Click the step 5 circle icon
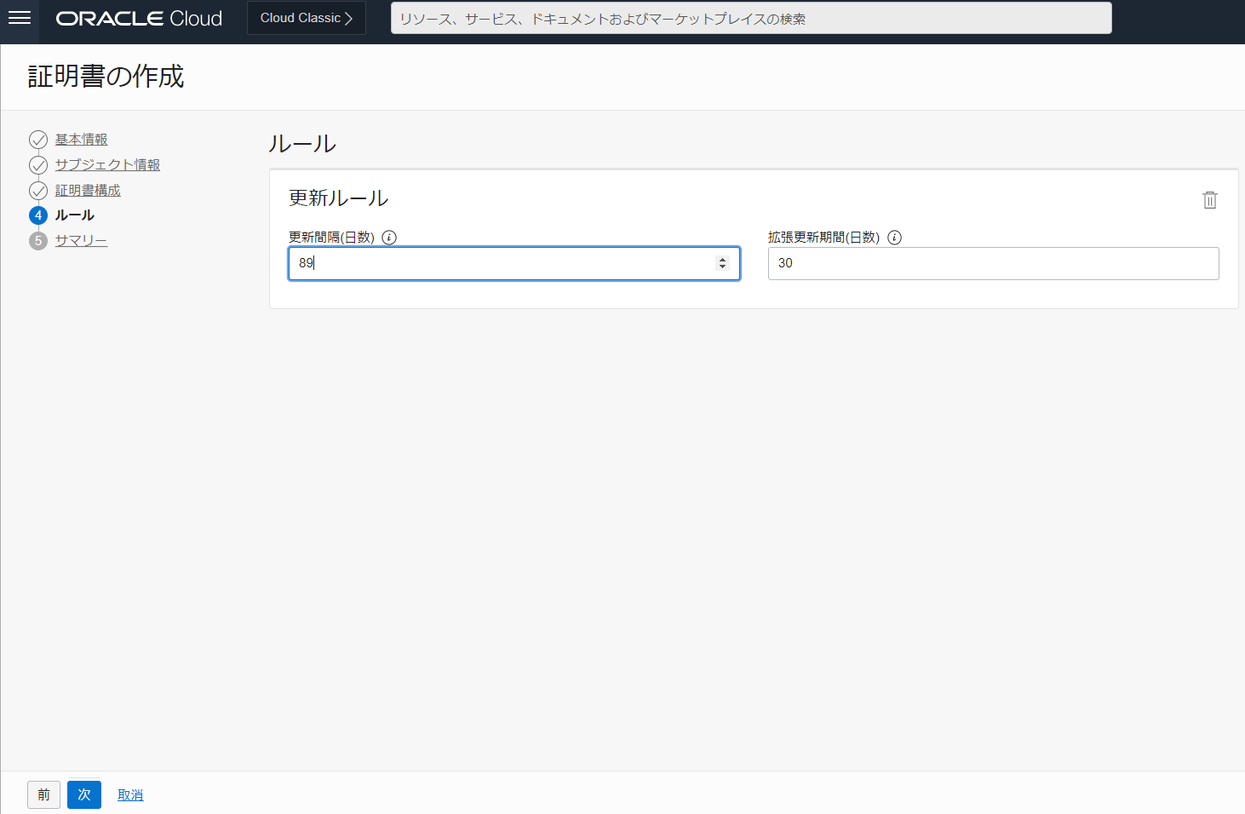Viewport: 1245px width, 814px height. pos(38,241)
